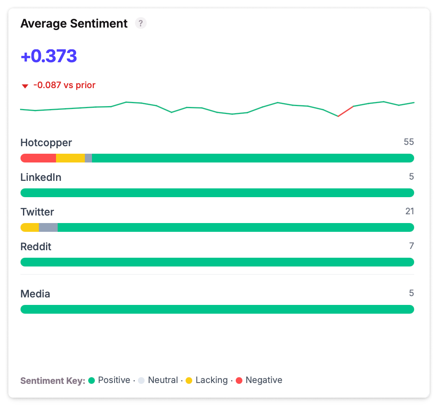Select the Reddit sentiment bar

coord(217,262)
